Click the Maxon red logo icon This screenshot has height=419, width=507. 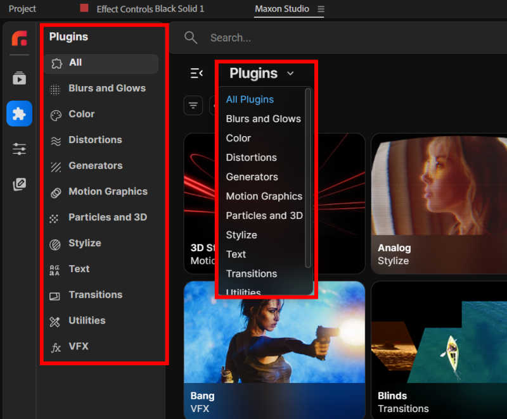point(19,39)
